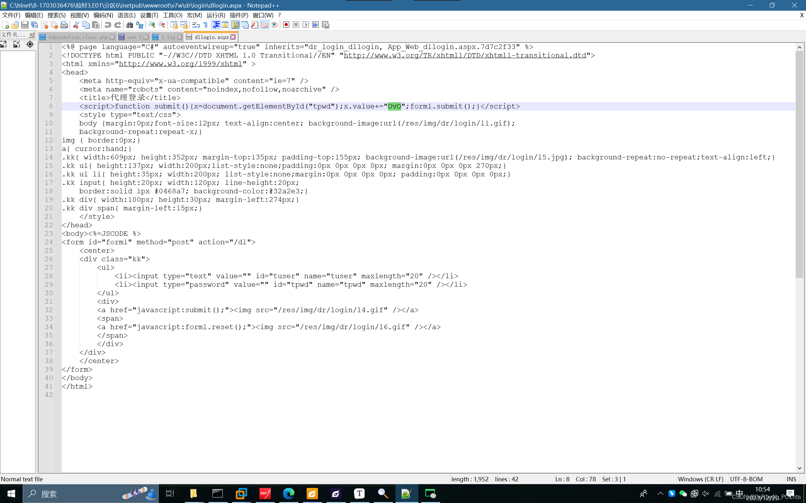Viewport: 806px width, 503px height.
Task: Open the 编码(N) menu
Action: coord(103,15)
